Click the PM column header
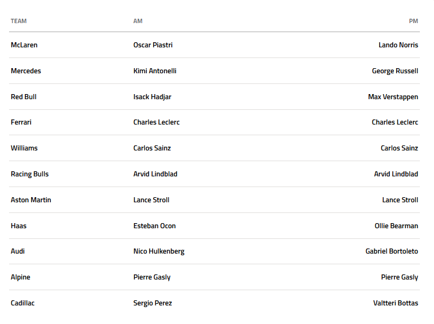434x324 pixels. point(413,21)
